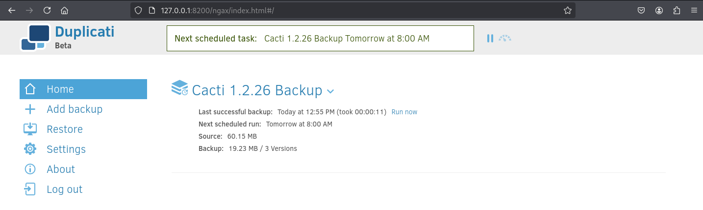The width and height of the screenshot is (703, 210).
Task: Click the browser URL address field
Action: [353, 10]
